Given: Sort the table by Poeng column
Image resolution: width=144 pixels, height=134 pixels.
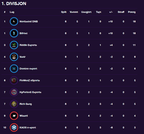Looking at the screenshot, I should tap(132, 12).
